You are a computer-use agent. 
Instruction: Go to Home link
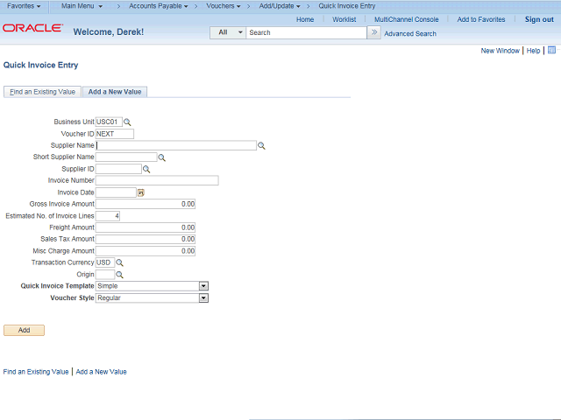click(x=305, y=19)
